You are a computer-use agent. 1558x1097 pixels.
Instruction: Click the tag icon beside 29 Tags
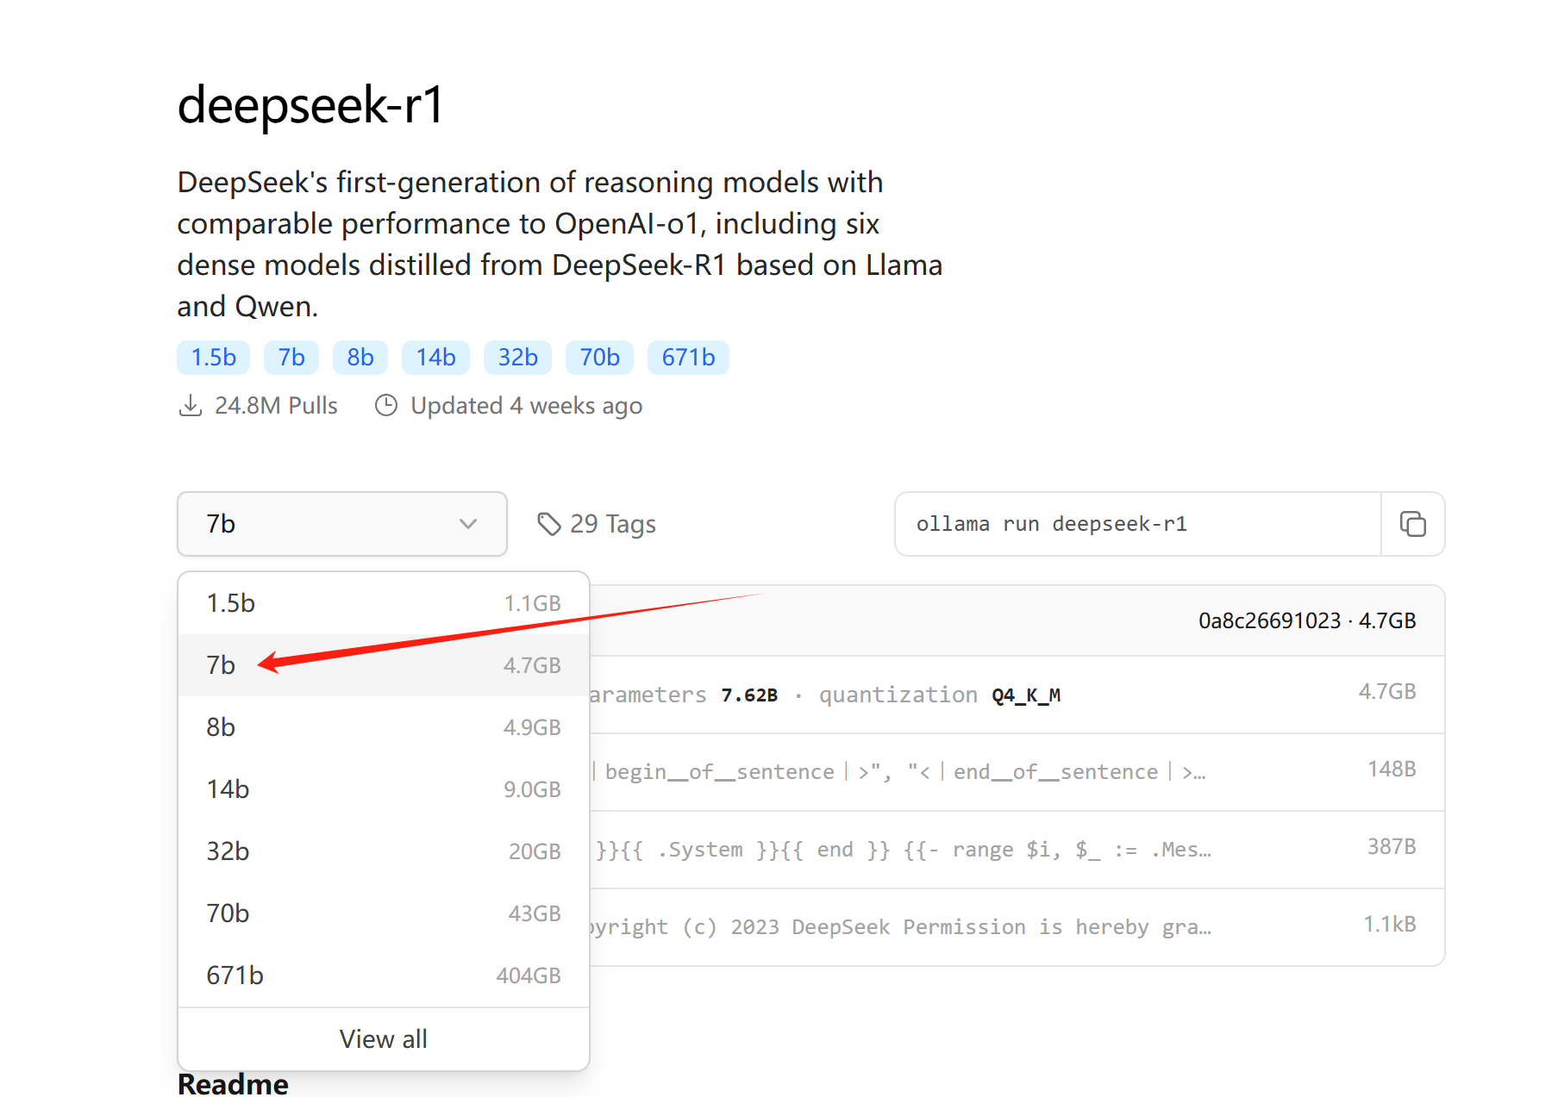click(548, 524)
